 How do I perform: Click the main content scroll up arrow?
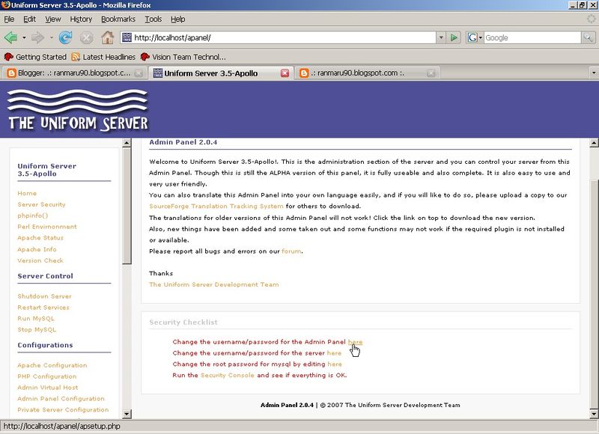(594, 143)
